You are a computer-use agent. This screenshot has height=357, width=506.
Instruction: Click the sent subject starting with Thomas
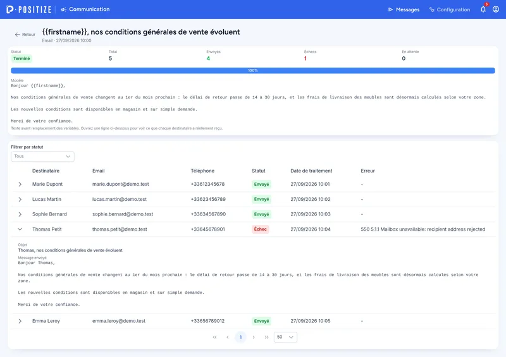coord(70,250)
